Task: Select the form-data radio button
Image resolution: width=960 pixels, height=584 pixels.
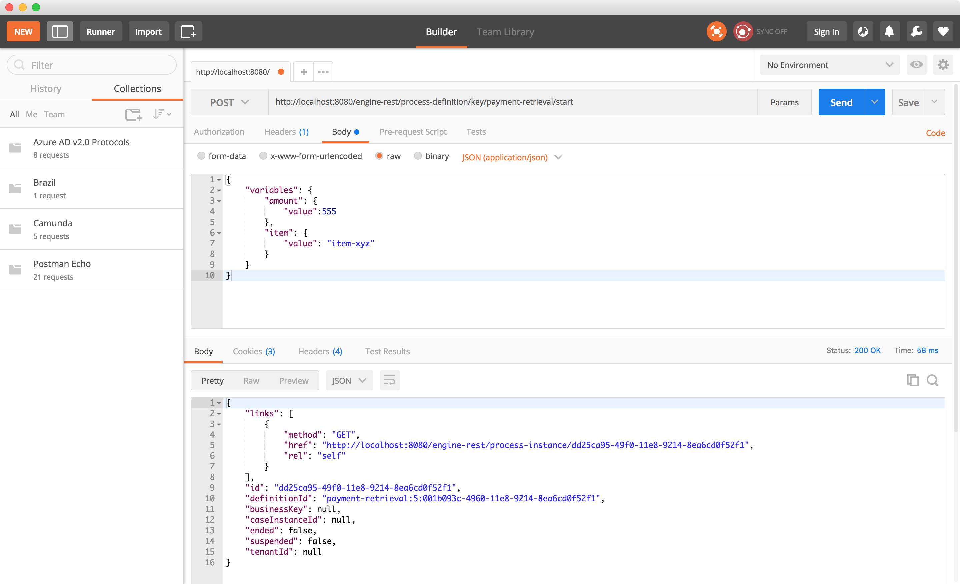Action: (201, 156)
